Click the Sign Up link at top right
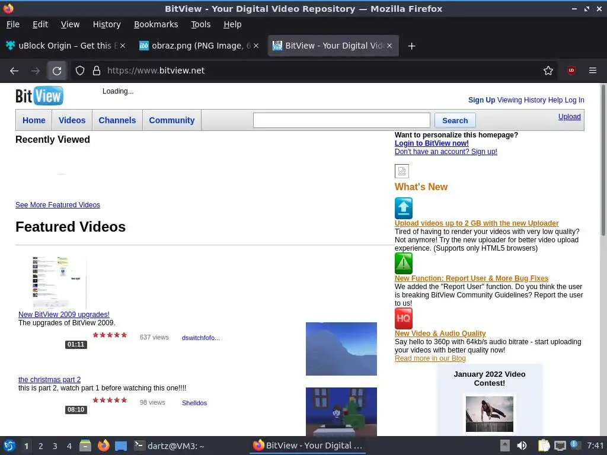 coord(481,100)
